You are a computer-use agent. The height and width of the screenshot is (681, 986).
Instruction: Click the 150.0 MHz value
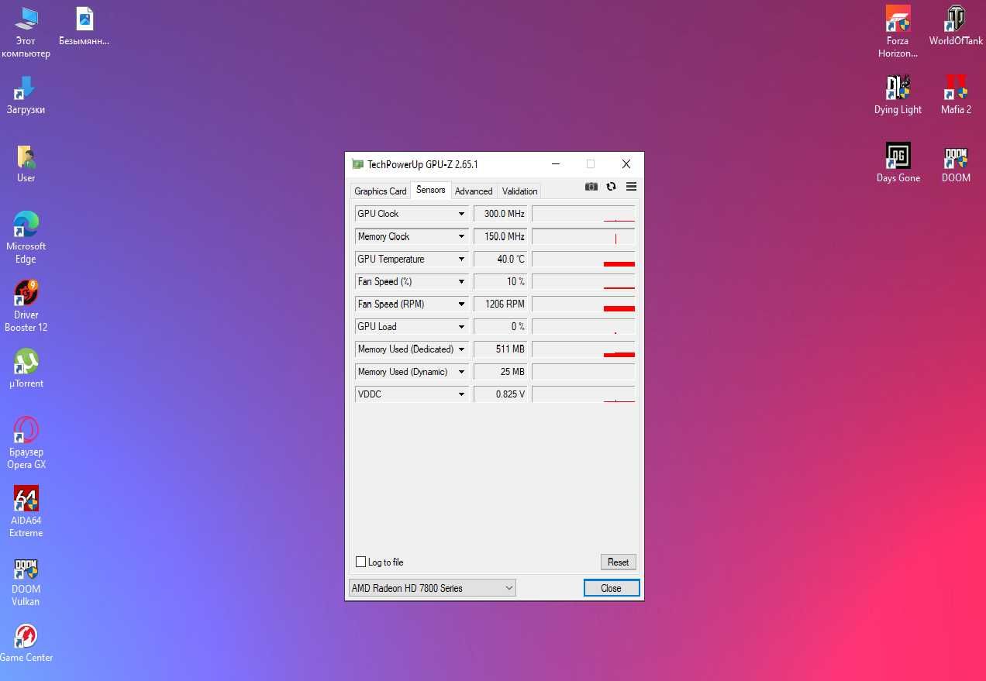coord(500,236)
